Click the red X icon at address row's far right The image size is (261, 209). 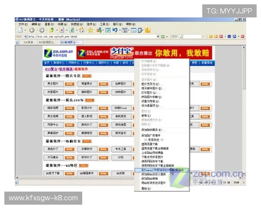pos(243,36)
